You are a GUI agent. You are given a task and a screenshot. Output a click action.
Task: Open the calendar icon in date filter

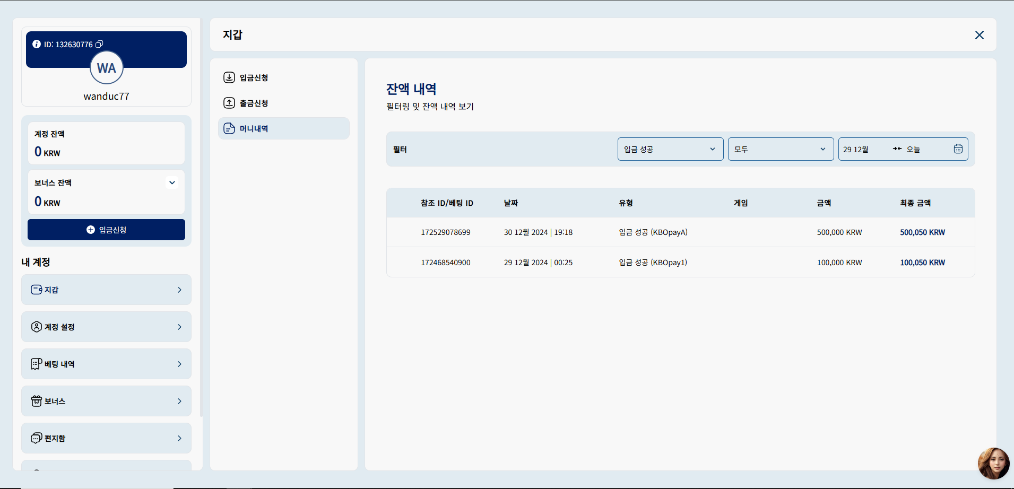958,149
